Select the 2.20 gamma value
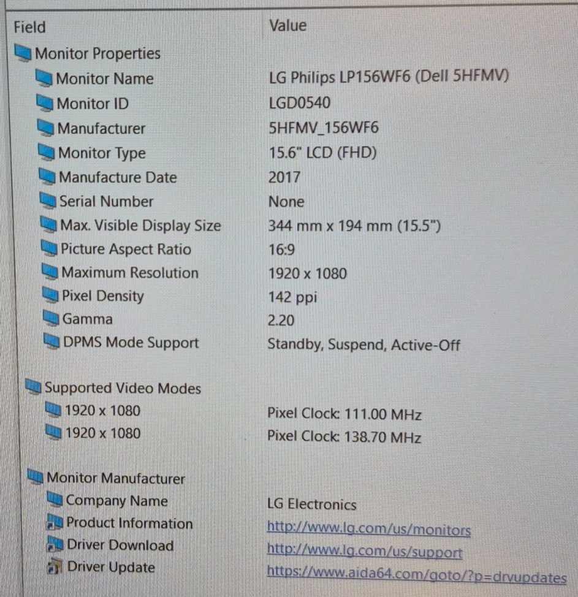 (281, 320)
